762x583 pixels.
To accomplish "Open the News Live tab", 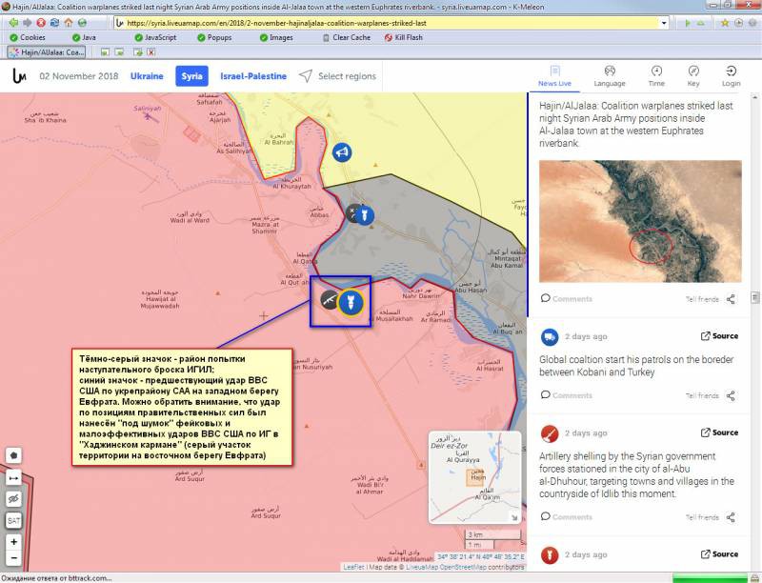I will coord(554,76).
